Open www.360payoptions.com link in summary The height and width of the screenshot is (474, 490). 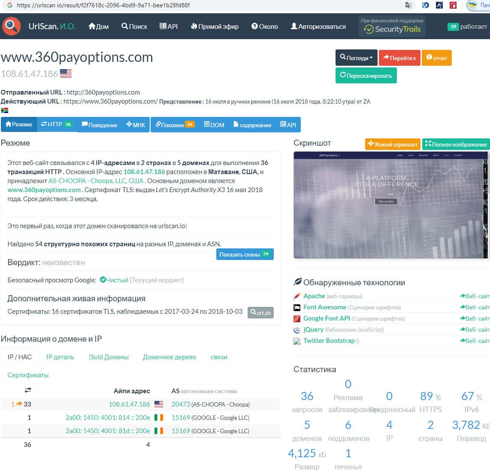pos(44,190)
